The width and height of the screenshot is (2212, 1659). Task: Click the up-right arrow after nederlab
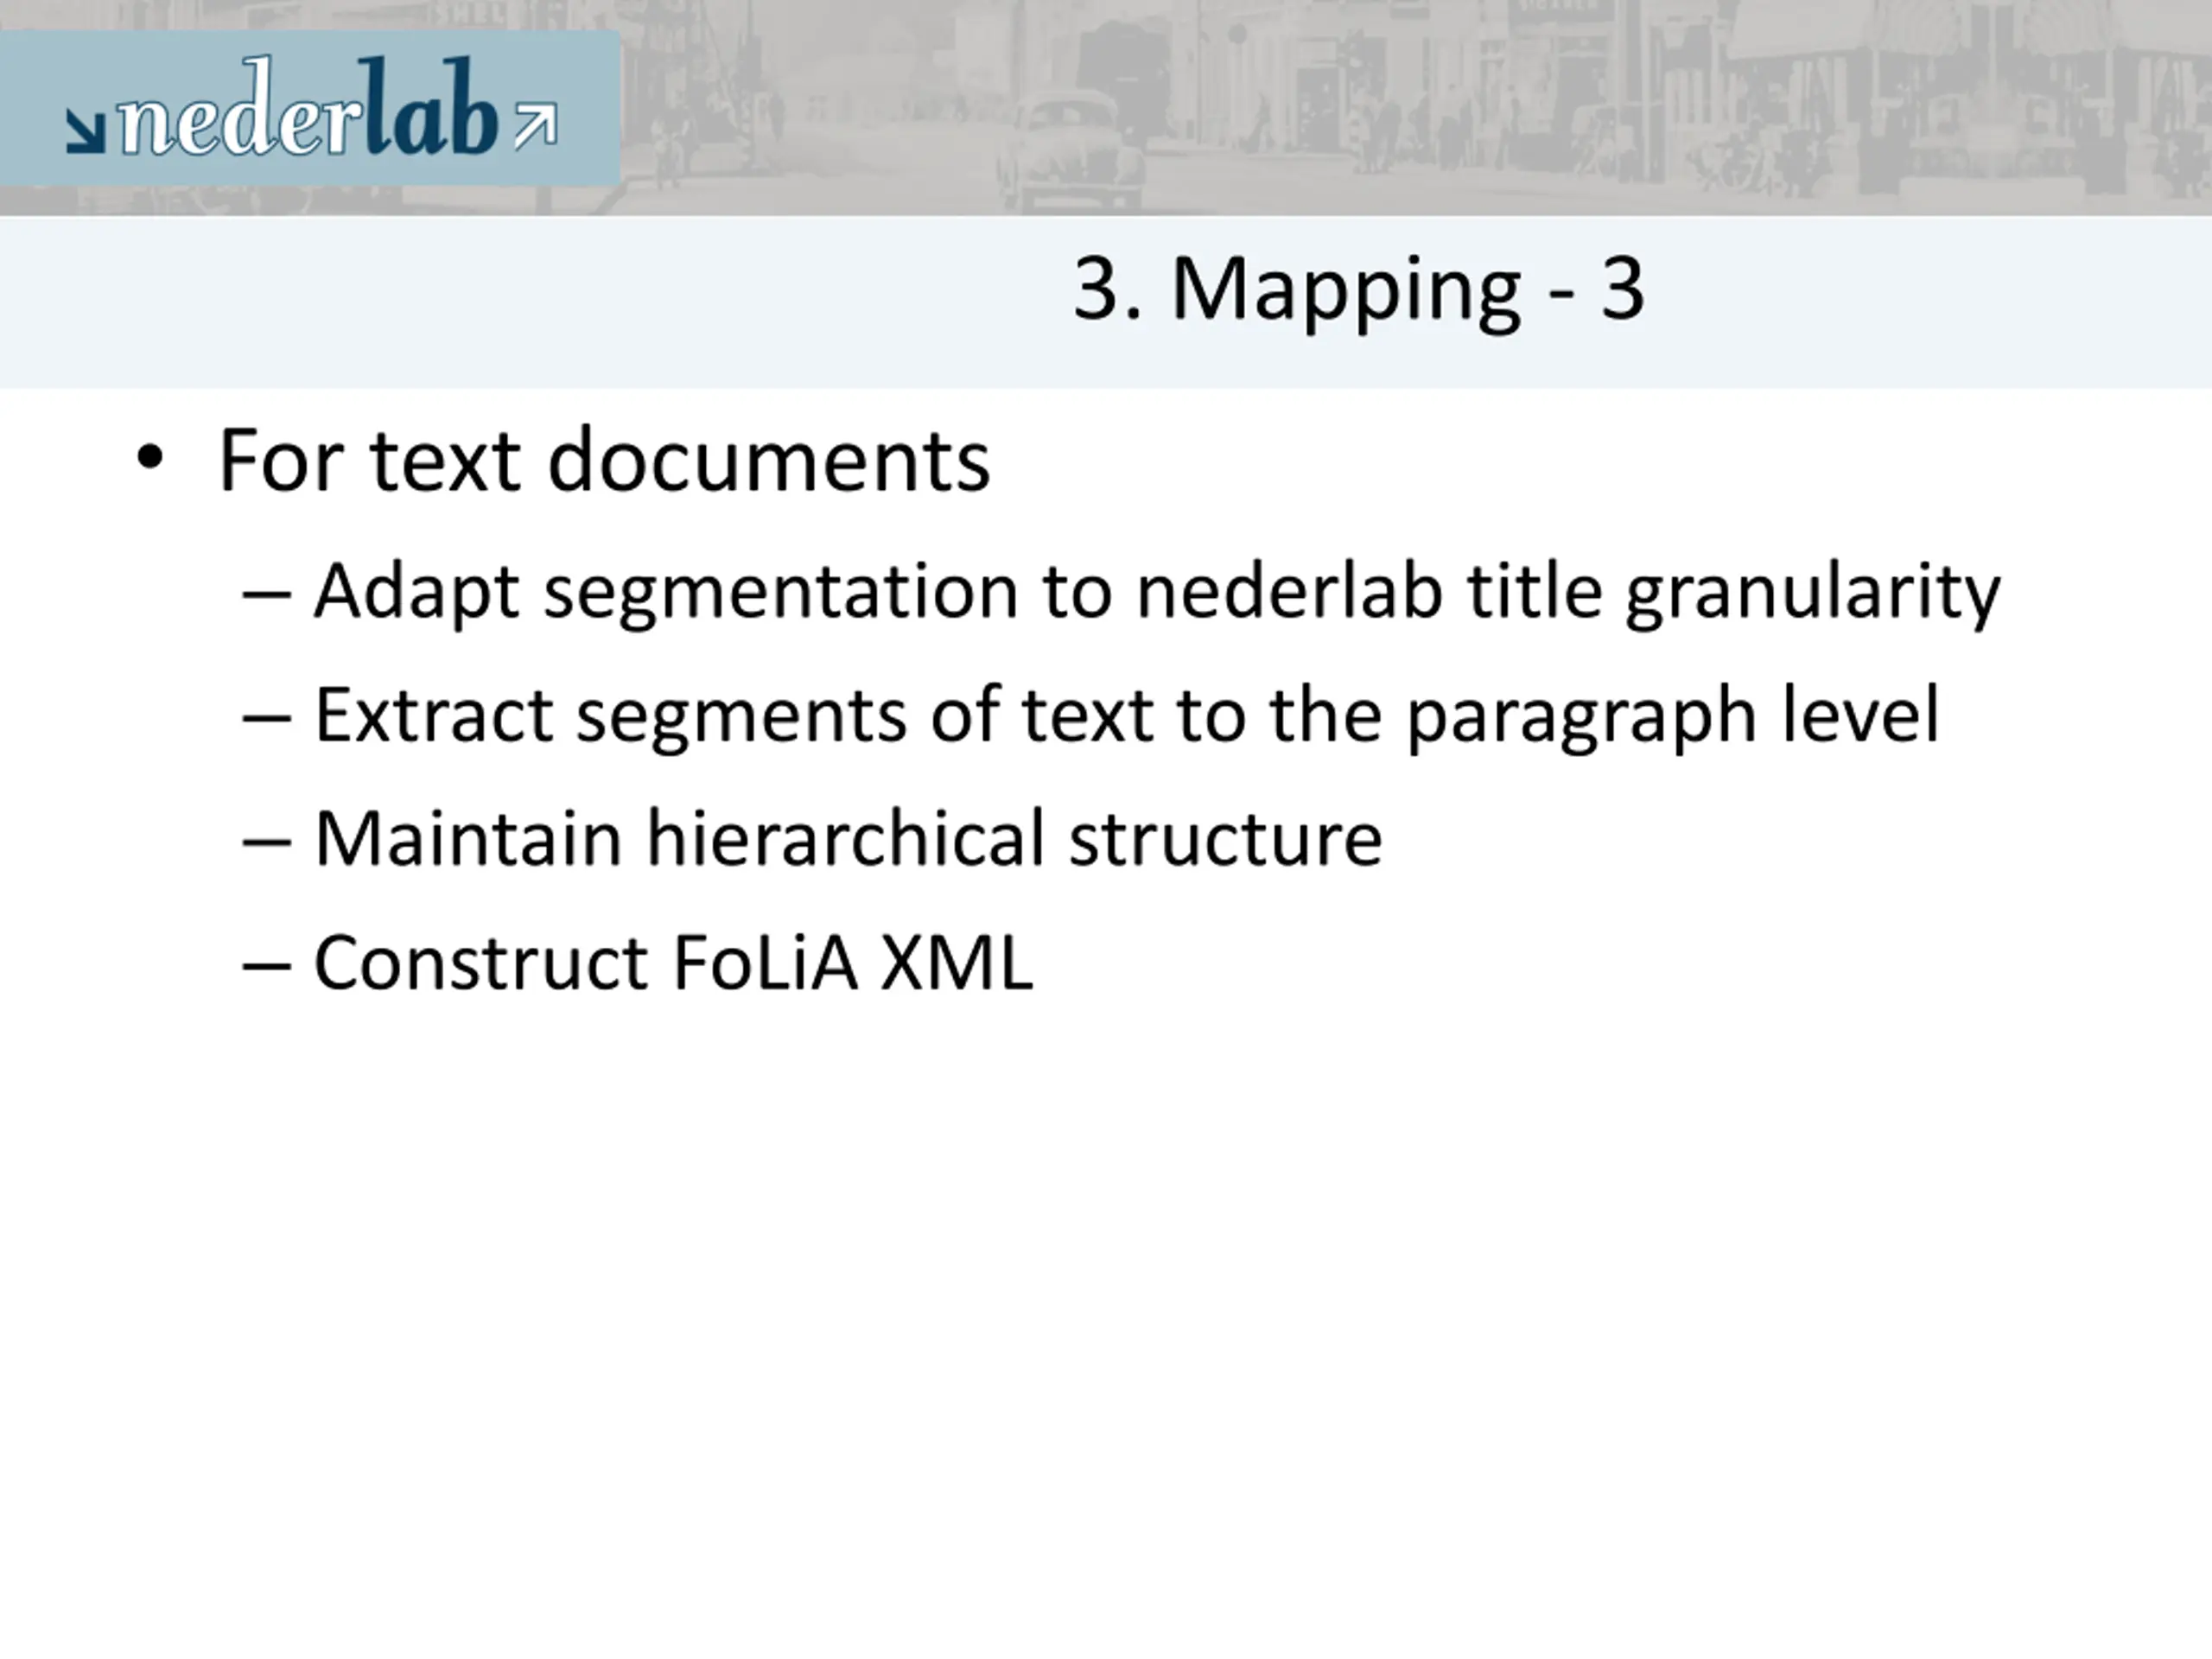pos(536,125)
